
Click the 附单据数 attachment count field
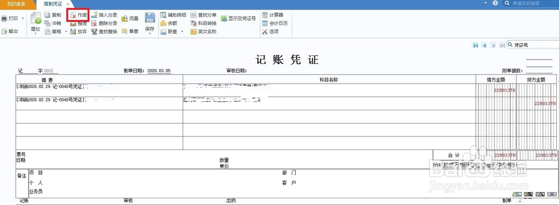coord(539,71)
